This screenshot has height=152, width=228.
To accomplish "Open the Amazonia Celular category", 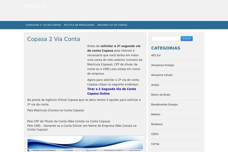I will [162, 75].
